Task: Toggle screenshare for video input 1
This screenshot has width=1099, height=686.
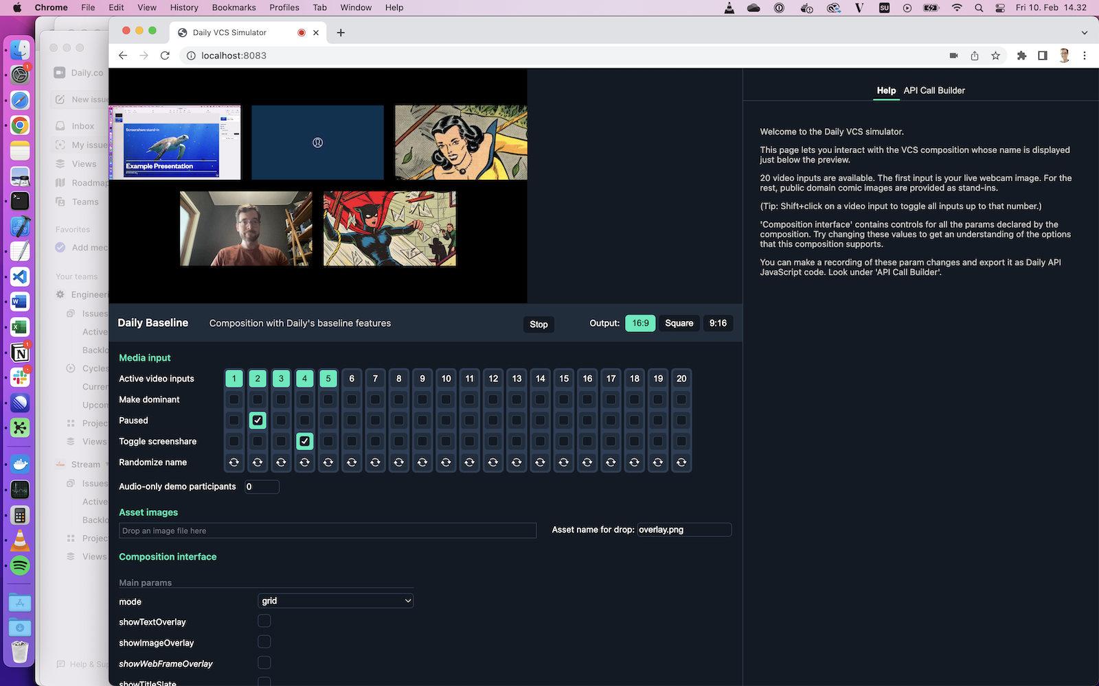Action: point(234,441)
